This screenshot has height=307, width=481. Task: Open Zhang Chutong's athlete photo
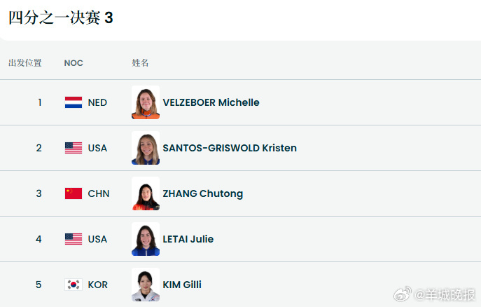146,193
